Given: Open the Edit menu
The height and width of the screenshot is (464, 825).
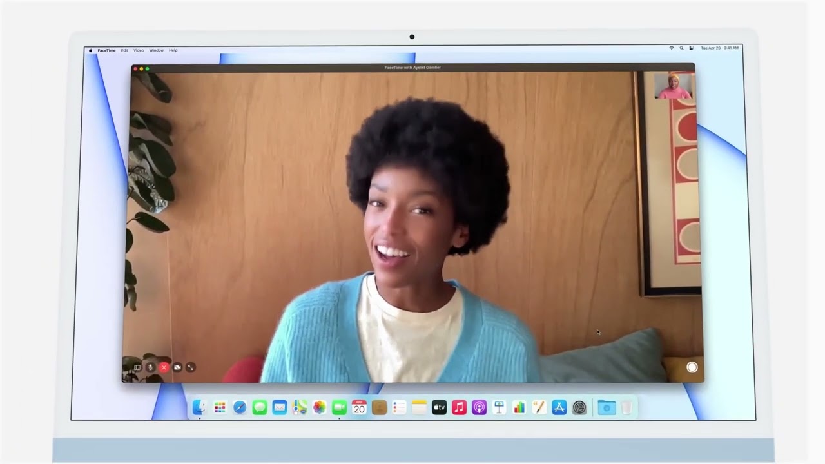Looking at the screenshot, I should (124, 50).
